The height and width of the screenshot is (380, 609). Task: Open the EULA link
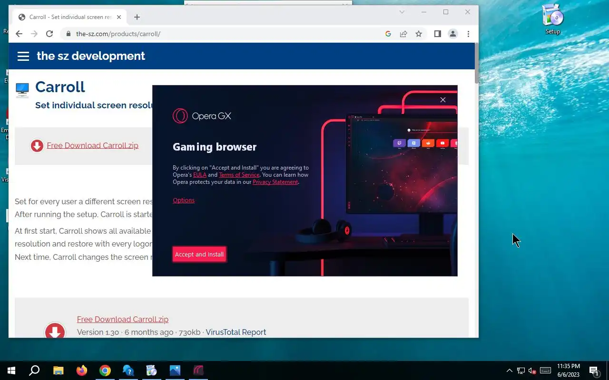click(x=200, y=175)
